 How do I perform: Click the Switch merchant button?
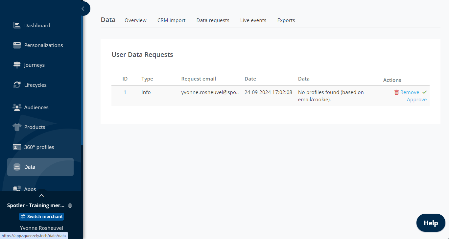tap(41, 216)
